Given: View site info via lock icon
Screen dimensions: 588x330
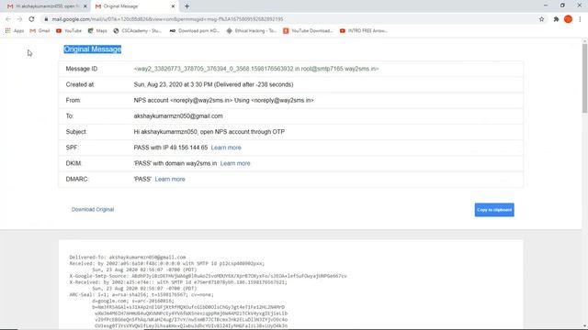Looking at the screenshot, I should click(46, 19).
